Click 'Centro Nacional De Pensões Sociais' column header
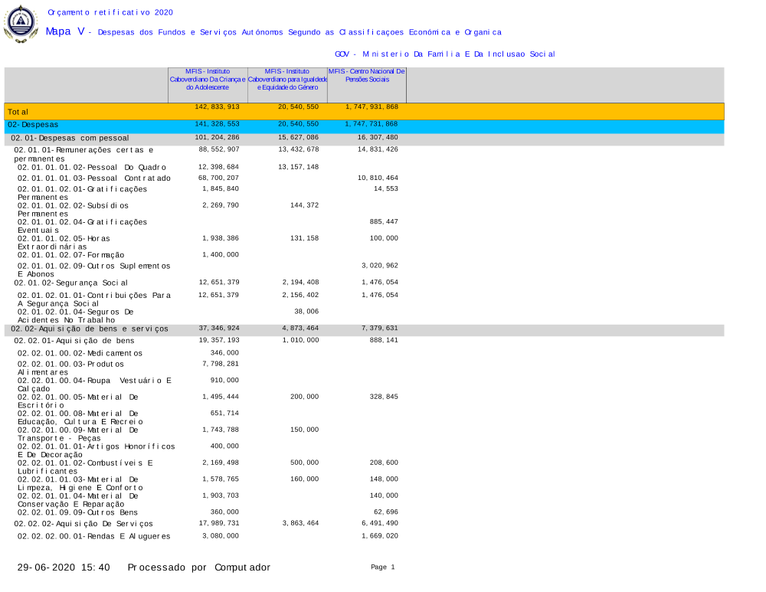The width and height of the screenshot is (766, 592). pos(367,76)
